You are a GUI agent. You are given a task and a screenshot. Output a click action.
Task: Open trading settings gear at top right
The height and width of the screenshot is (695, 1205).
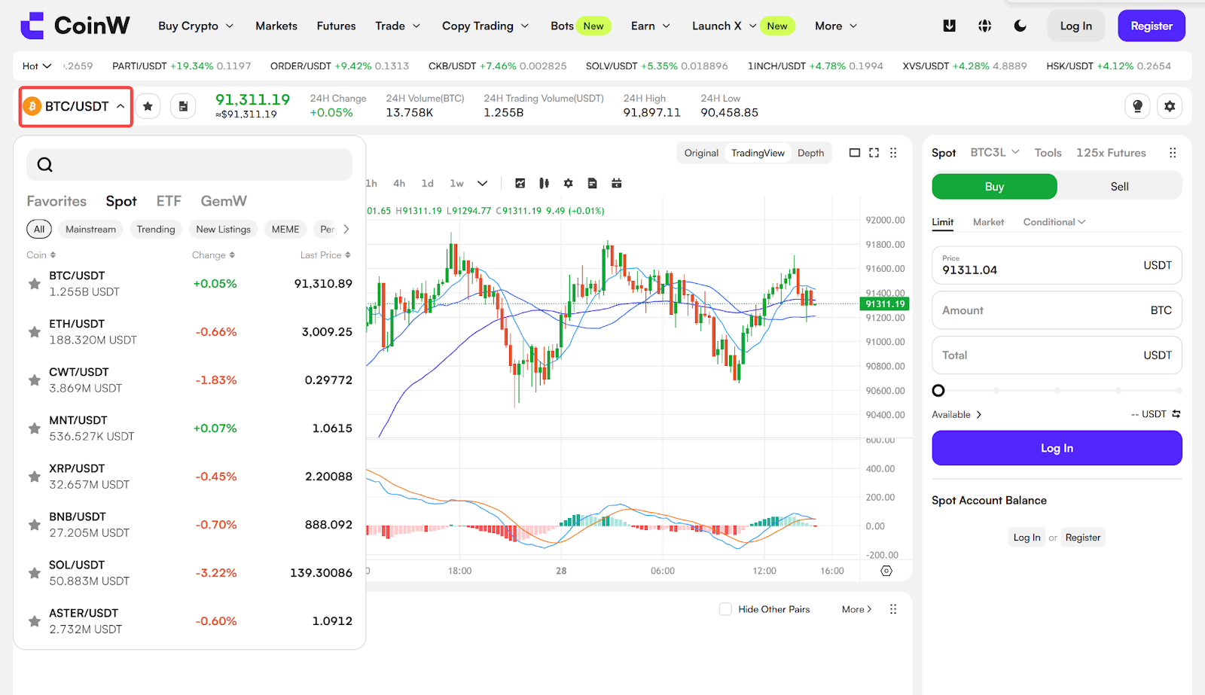1170,106
